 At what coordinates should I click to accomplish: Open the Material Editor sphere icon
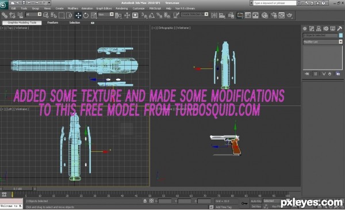pyautogui.click(x=264, y=16)
